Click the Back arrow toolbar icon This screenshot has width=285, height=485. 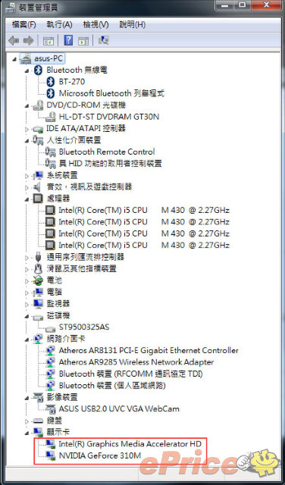coord(14,40)
